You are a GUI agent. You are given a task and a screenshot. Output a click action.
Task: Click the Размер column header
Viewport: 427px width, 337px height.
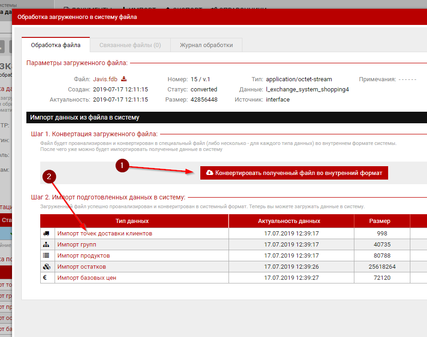click(x=382, y=221)
